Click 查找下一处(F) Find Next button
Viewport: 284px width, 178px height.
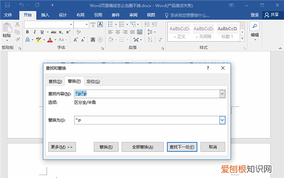click(182, 147)
